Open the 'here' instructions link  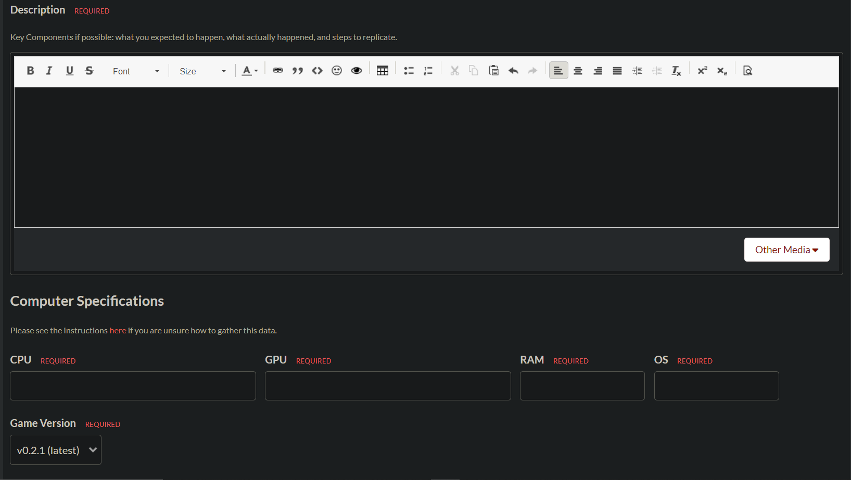pyautogui.click(x=118, y=331)
